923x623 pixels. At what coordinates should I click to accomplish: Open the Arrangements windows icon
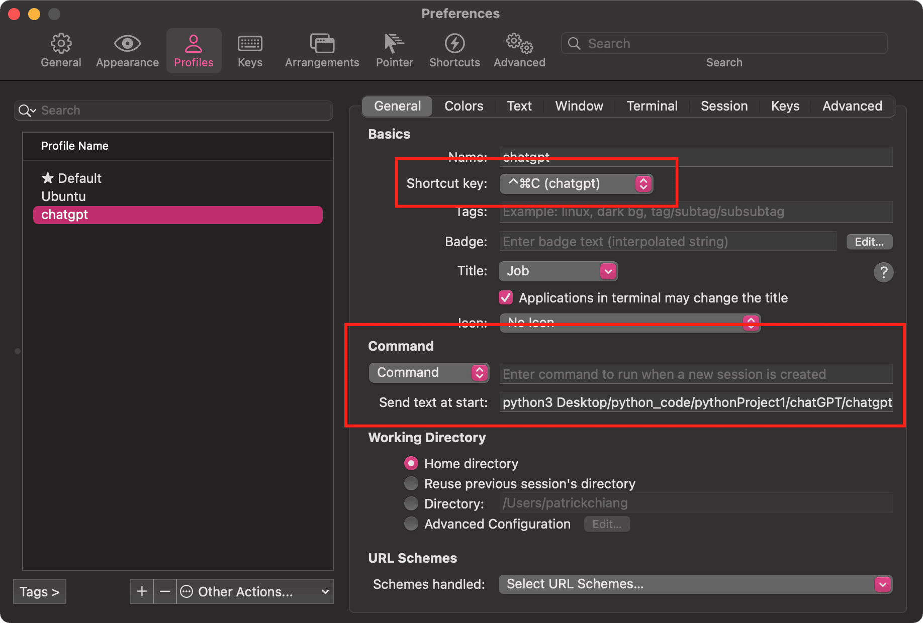coord(322,44)
